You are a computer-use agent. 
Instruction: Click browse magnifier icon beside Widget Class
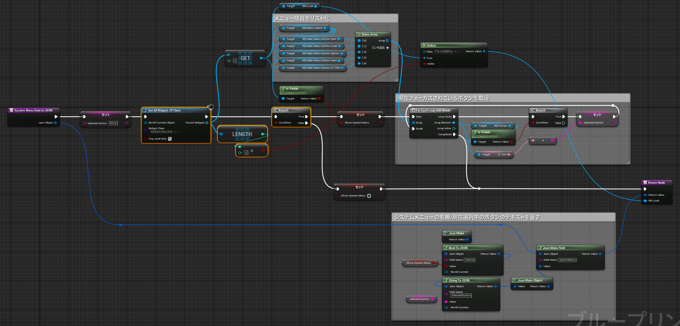tap(179, 132)
